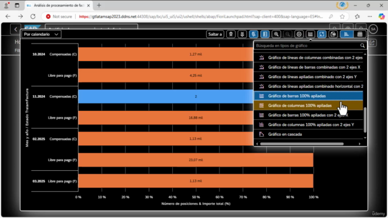The image size is (388, 218).
Task: Click the drill up icon
Action: tap(230, 35)
